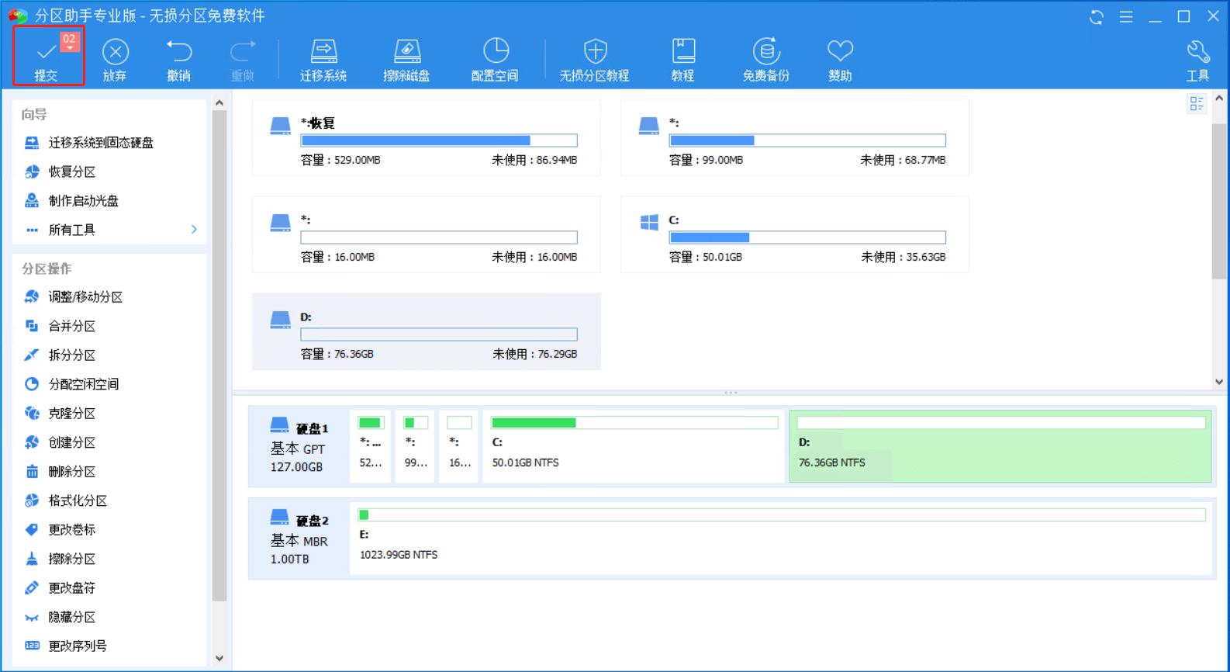This screenshot has width=1230, height=672.
Task: Expand 所有工具 (All tools) submenu arrow
Action: click(194, 230)
